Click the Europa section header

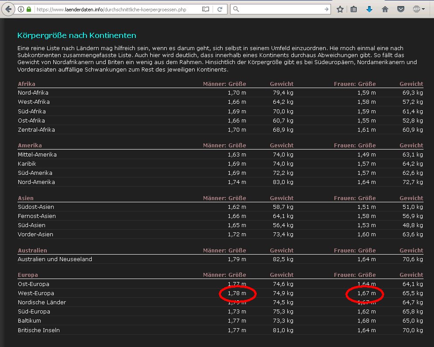click(x=28, y=275)
